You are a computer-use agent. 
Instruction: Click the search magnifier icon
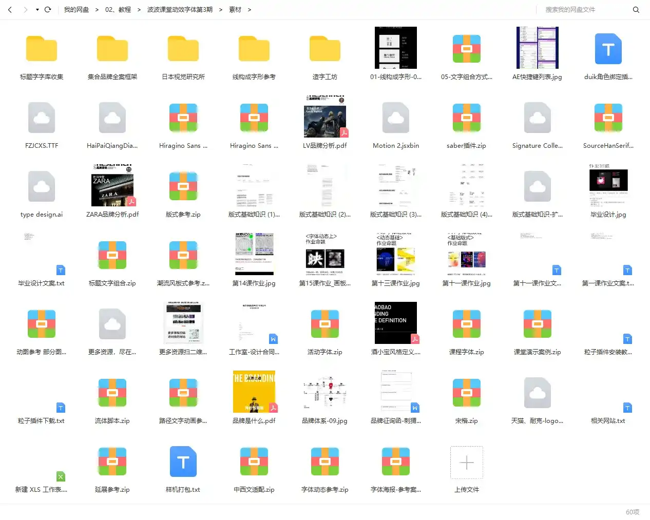(x=637, y=9)
